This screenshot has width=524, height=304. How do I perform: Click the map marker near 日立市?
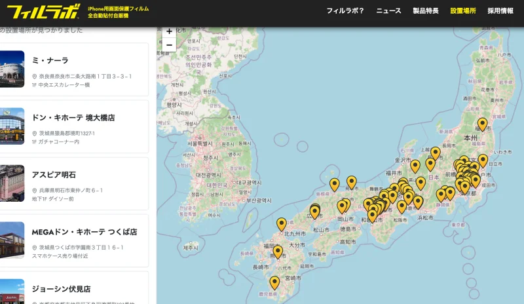tap(483, 161)
